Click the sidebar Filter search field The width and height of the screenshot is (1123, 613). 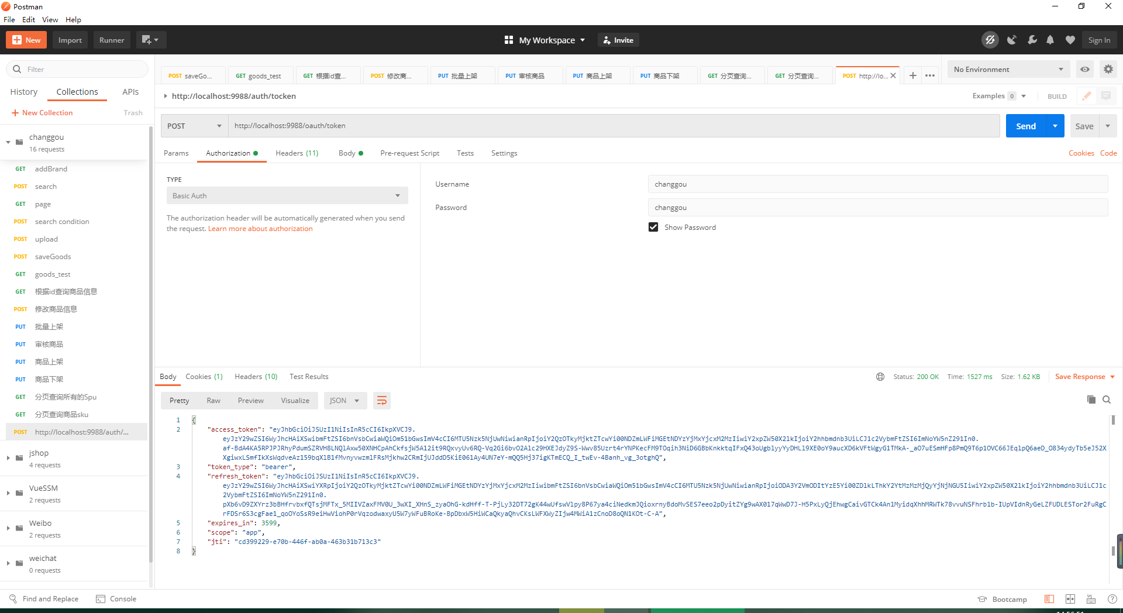[x=77, y=69]
